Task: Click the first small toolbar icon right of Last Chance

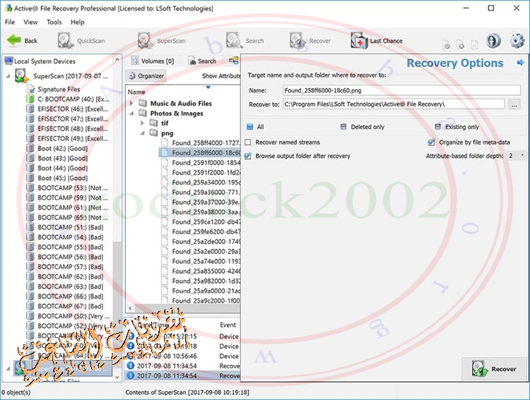Action: click(x=446, y=44)
